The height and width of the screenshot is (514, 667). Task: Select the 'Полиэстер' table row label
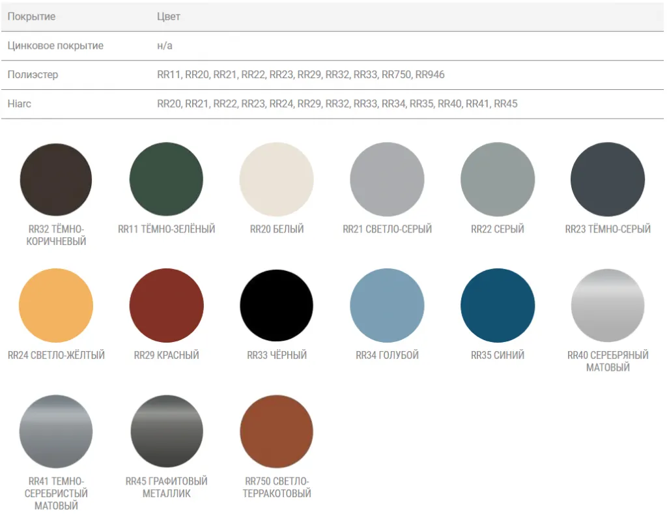point(33,75)
